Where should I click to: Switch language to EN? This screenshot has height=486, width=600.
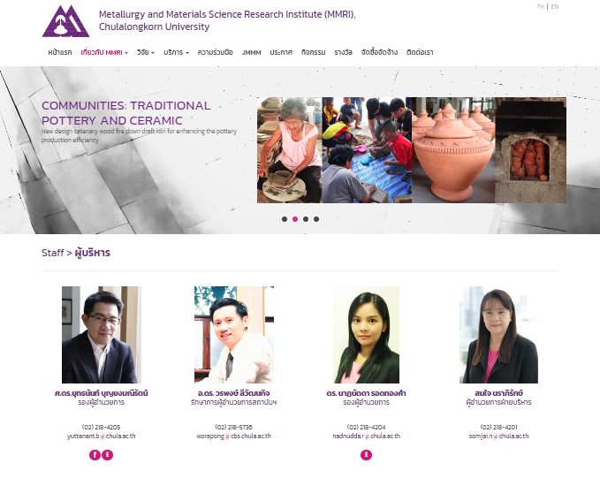(555, 6)
